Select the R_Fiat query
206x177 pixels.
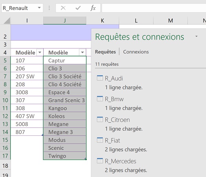tap(113, 141)
